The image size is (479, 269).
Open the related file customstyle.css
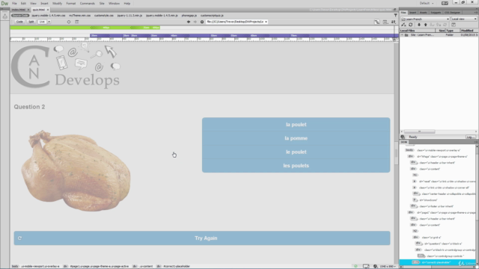pos(104,15)
